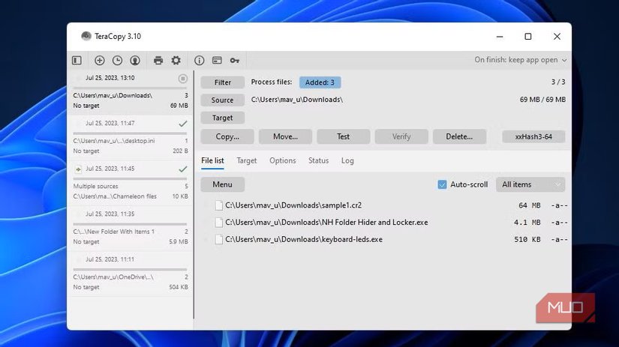This screenshot has width=619, height=347.
Task: Open the xxHash3-64 algorithm selector
Action: pyautogui.click(x=533, y=136)
